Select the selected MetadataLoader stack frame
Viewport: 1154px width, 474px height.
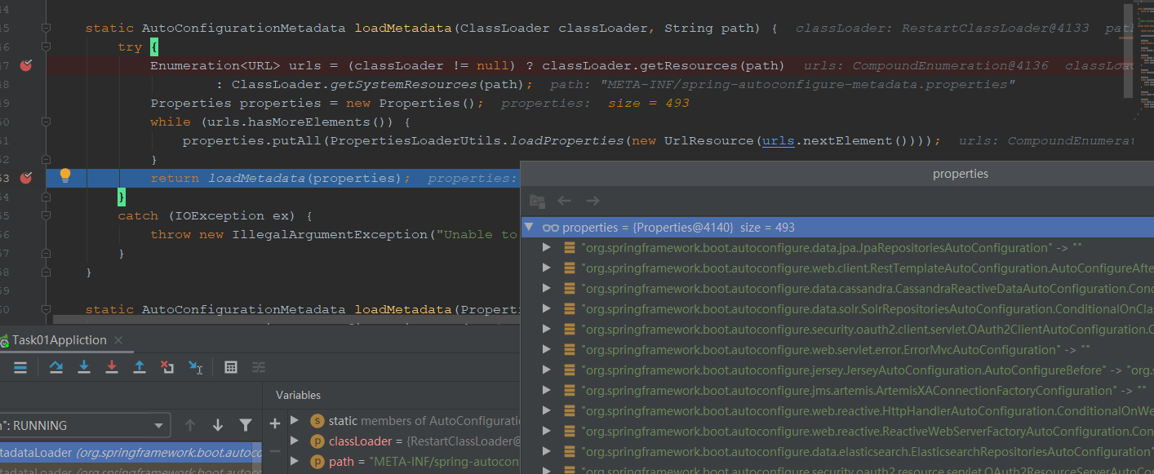click(x=131, y=452)
